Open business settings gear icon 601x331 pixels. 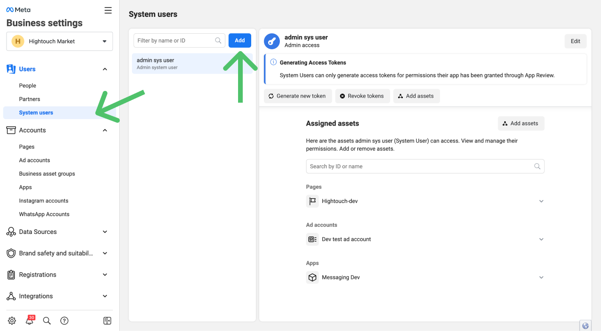[x=12, y=321]
